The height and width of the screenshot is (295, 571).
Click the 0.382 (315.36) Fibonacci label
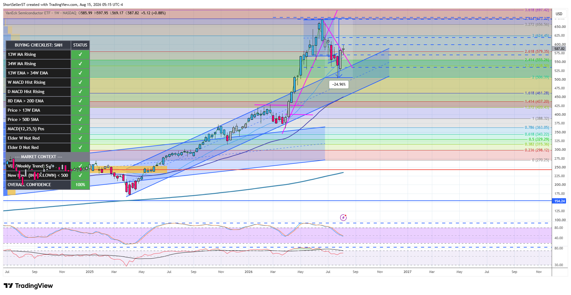click(537, 144)
